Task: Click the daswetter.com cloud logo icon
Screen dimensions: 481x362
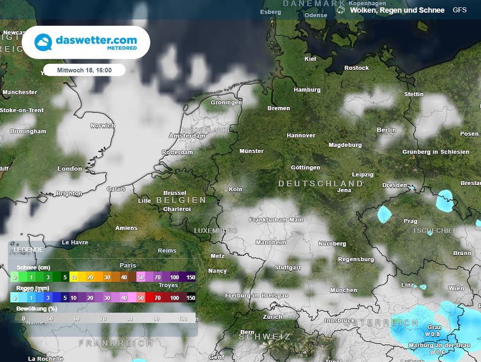Action: [x=44, y=42]
